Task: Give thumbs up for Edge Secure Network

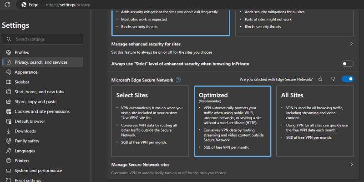Action: (321, 79)
